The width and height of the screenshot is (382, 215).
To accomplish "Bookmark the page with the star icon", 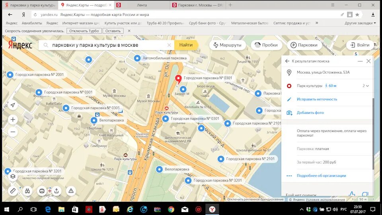I will coord(357,15).
